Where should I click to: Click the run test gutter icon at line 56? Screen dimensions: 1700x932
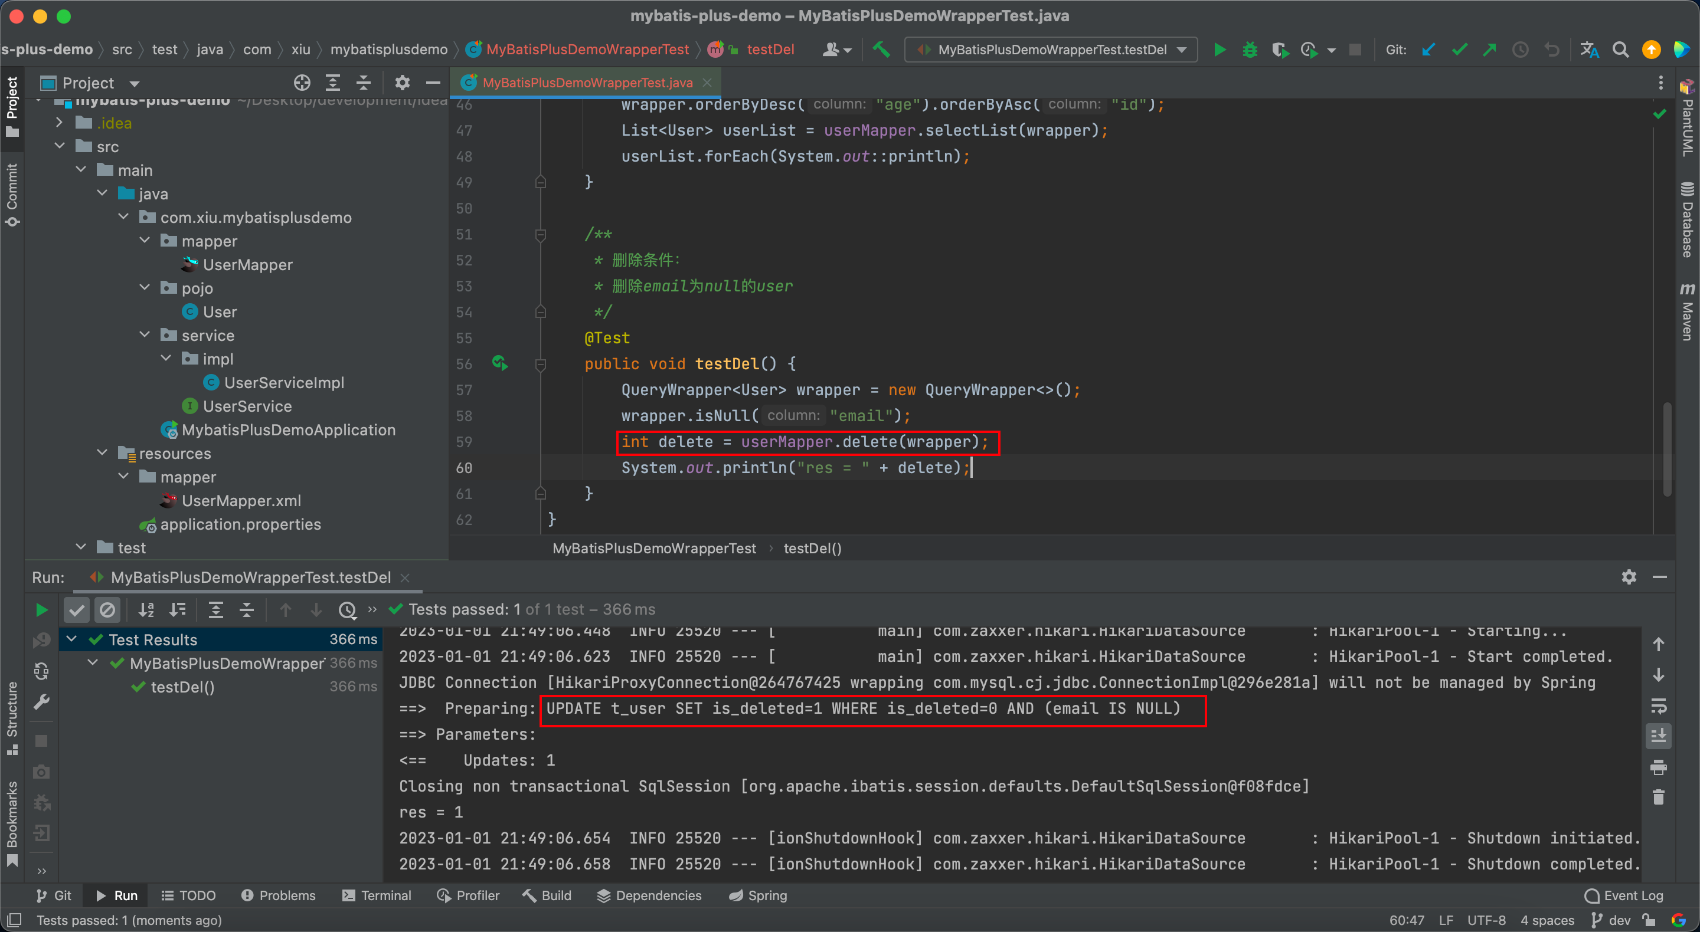coord(499,363)
